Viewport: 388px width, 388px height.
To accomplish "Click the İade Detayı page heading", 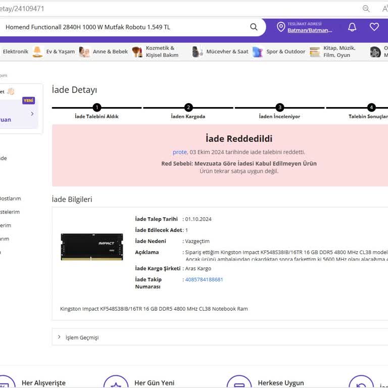I will click(74, 89).
